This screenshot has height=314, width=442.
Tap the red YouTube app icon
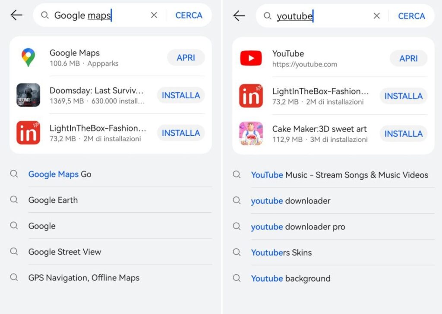(x=251, y=58)
